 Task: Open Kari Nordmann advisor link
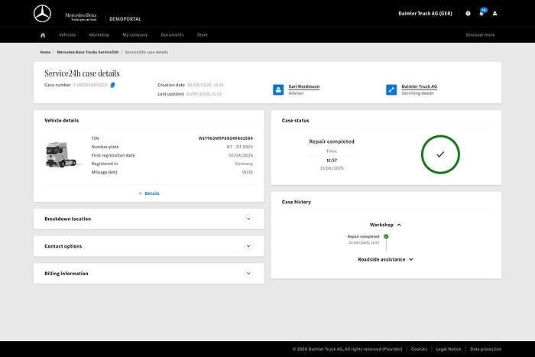pyautogui.click(x=304, y=86)
